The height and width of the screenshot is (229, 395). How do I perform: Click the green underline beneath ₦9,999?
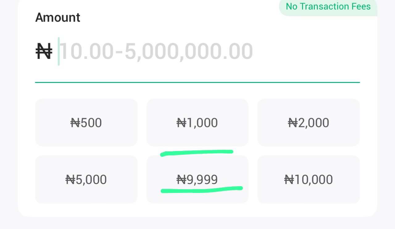[x=201, y=189]
